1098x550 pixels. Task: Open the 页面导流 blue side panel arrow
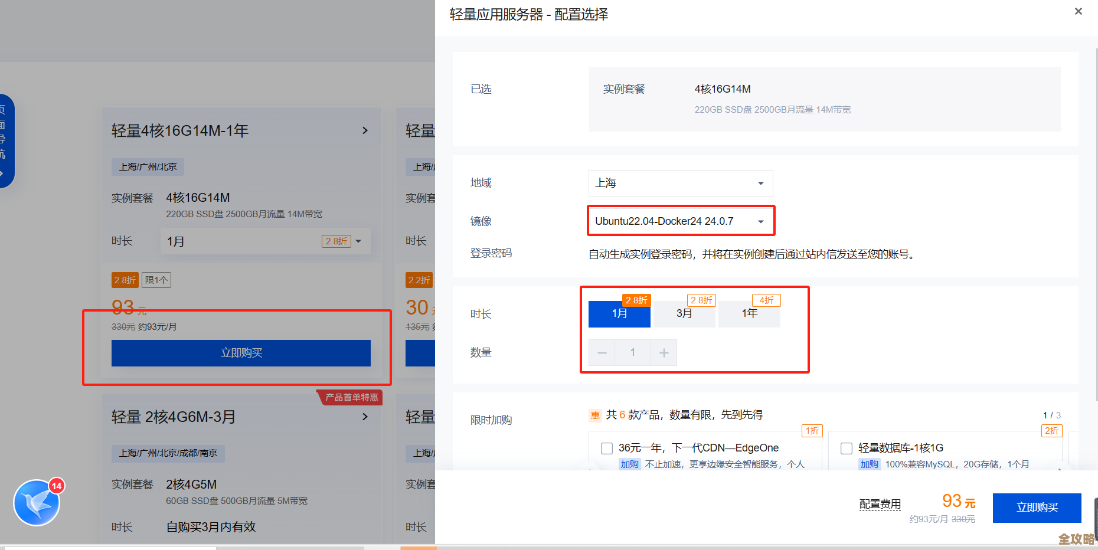(6, 173)
